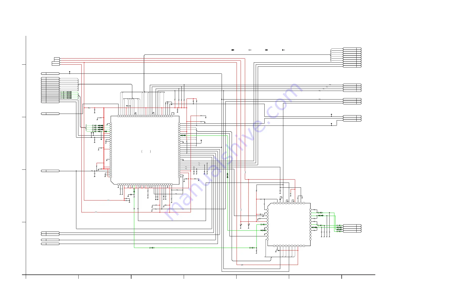The height and width of the screenshot is (300, 464).
Task: Click the four-pin connector with green arrows at right
Action: click(x=352, y=228)
